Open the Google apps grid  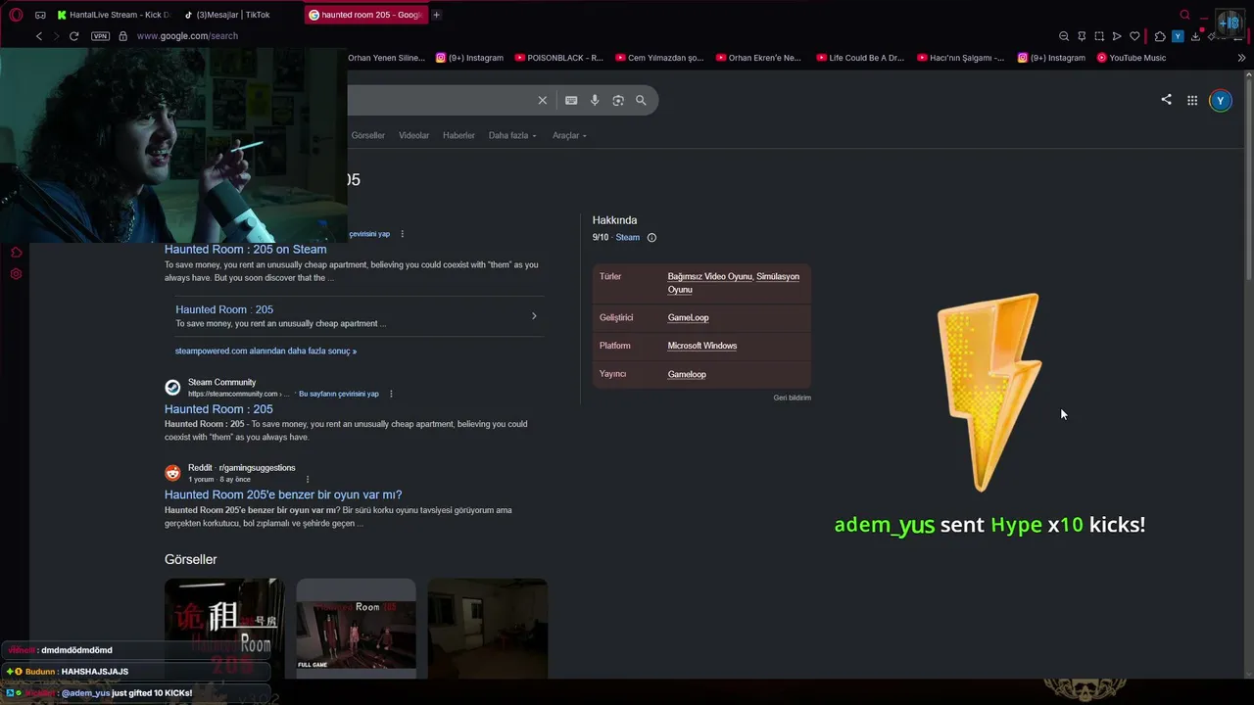point(1192,100)
